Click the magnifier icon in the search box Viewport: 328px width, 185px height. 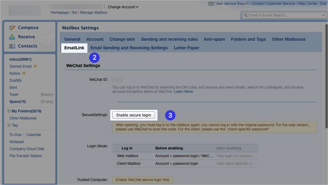click(246, 15)
